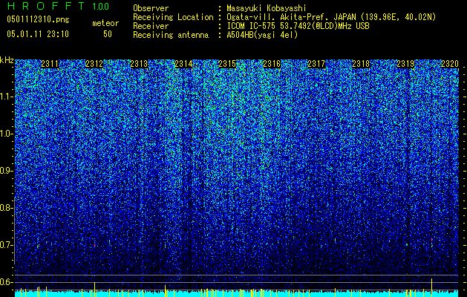Click the meteor count value 50

point(108,34)
